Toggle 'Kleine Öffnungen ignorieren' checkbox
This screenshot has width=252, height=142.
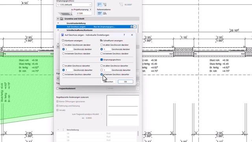pyautogui.click(x=57, y=101)
